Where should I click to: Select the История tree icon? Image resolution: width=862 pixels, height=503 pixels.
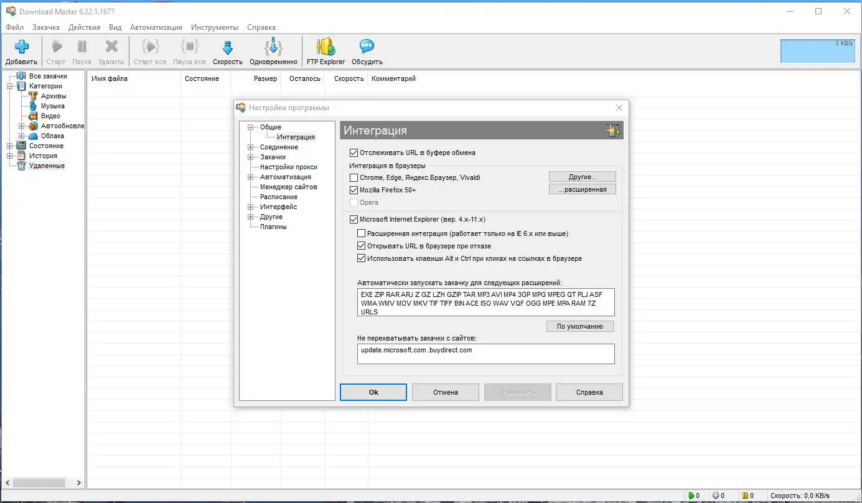click(x=21, y=156)
